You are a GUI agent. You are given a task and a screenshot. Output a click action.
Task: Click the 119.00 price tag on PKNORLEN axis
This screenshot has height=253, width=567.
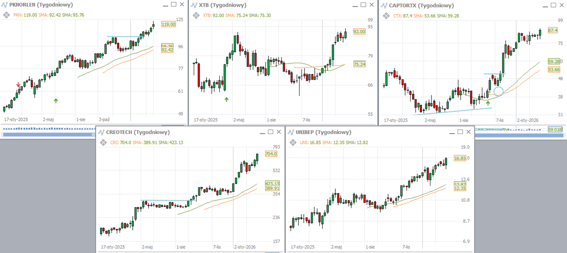coord(168,24)
